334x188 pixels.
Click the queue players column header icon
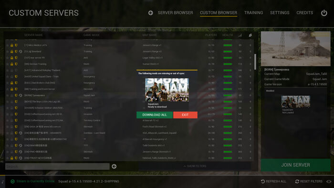coord(250,35)
